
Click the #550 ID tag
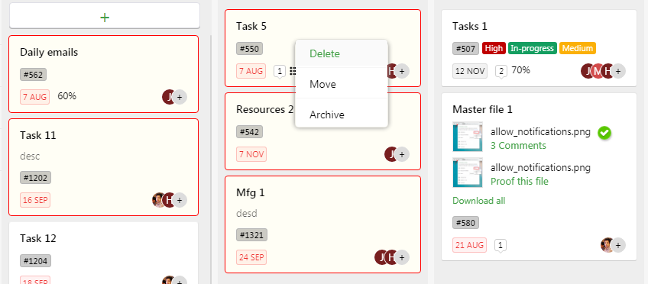tap(250, 49)
